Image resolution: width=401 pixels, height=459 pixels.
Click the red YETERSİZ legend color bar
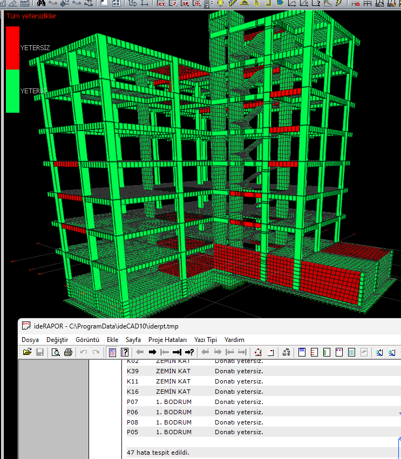click(12, 47)
